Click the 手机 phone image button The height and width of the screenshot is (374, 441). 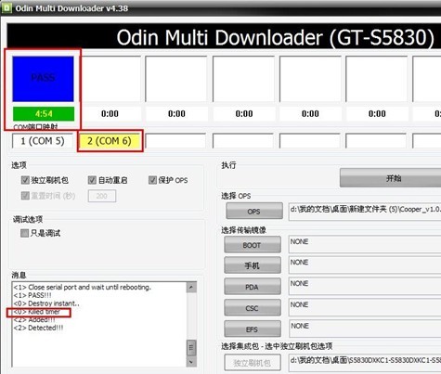point(253,265)
